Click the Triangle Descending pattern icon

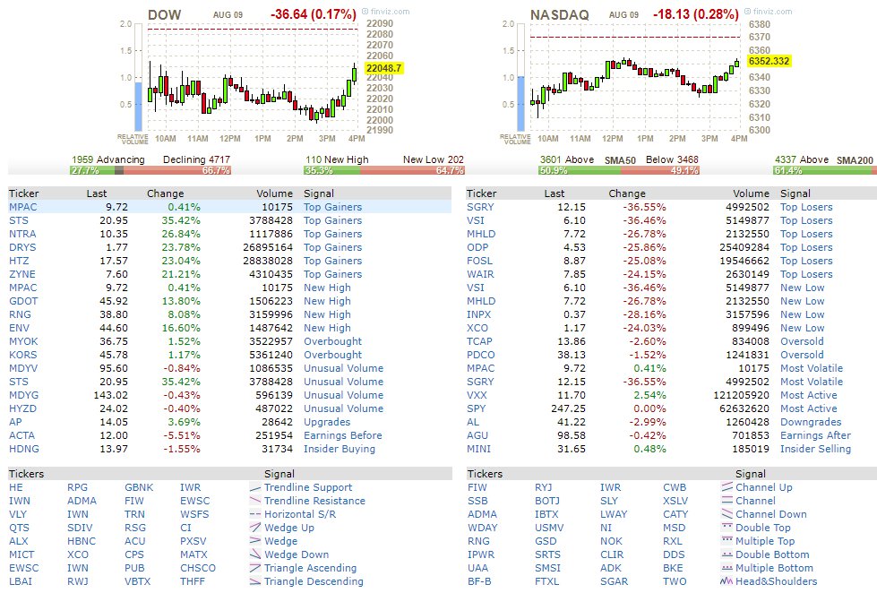tap(255, 581)
